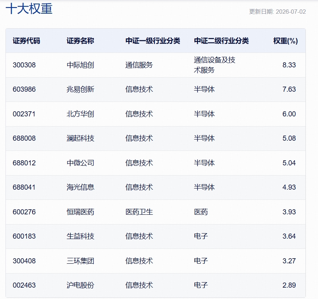Click 信息技术 in the 中微公司 row
Viewport: 318px width, 299px height.
pyautogui.click(x=139, y=163)
